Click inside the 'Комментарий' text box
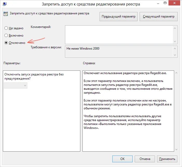Image resolution: width=182 pixels, height=167 pixels. (x=119, y=35)
